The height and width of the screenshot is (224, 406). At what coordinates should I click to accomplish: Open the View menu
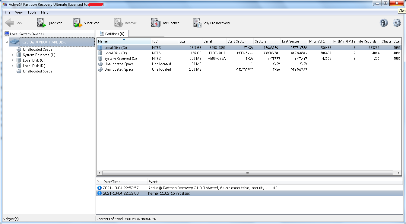coord(19,12)
